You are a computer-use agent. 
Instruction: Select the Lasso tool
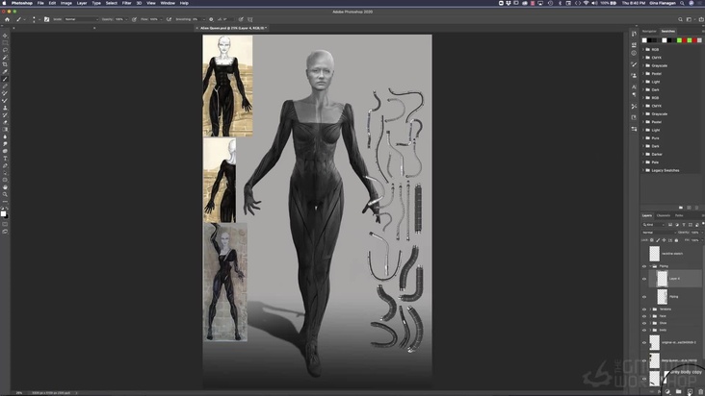tap(5, 50)
